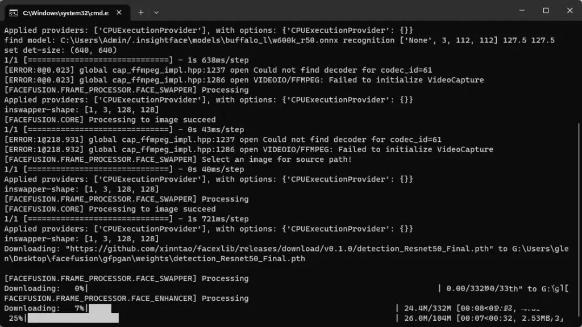Image resolution: width=582 pixels, height=327 pixels.
Task: Click the 7% downloading progress bar
Action: click(x=100, y=308)
